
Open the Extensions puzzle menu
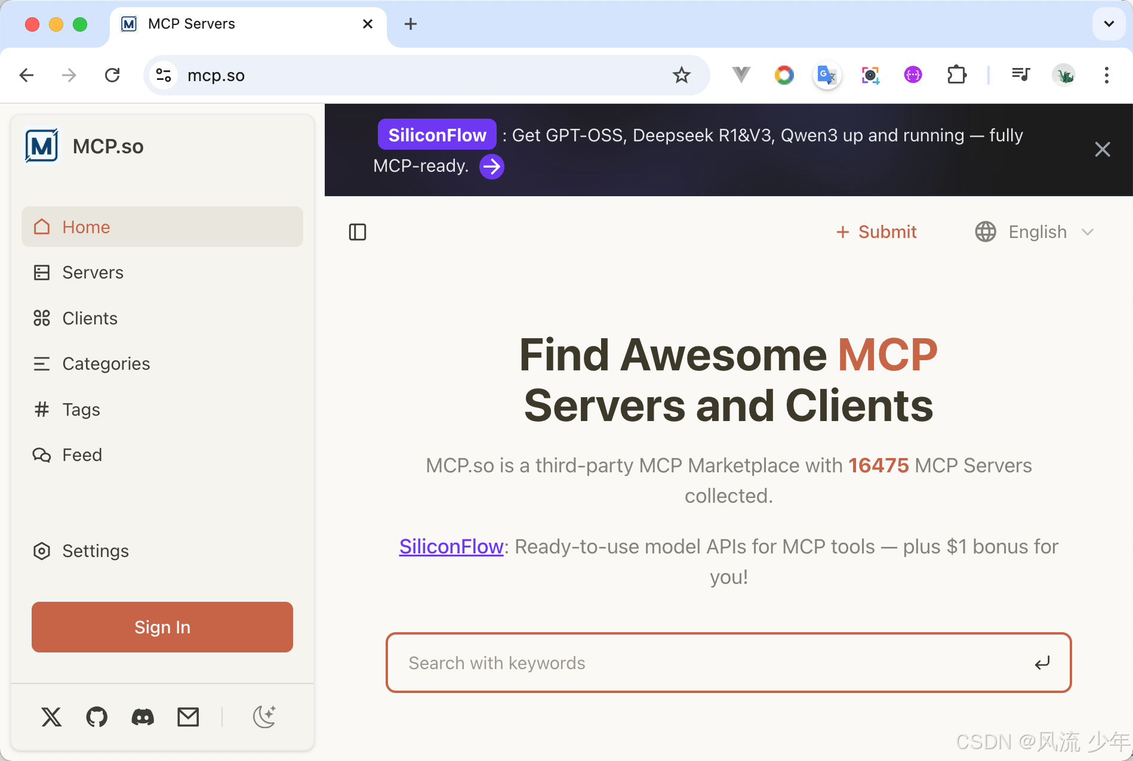[x=956, y=75]
